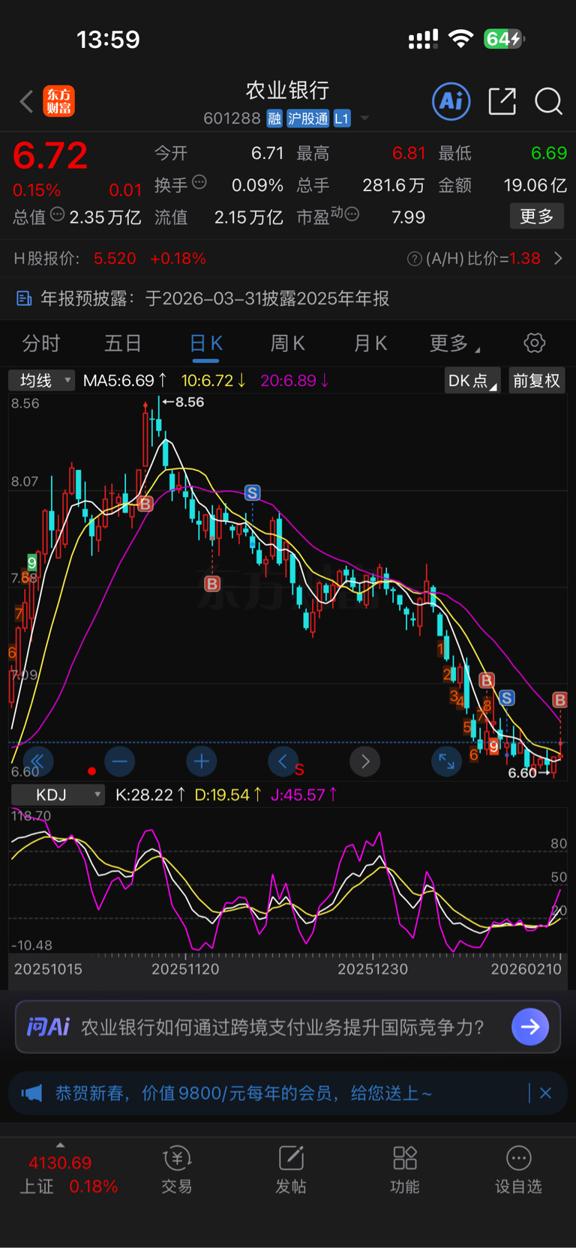Tap 更多 quote details button
Screen dimensions: 576x1248
point(537,217)
